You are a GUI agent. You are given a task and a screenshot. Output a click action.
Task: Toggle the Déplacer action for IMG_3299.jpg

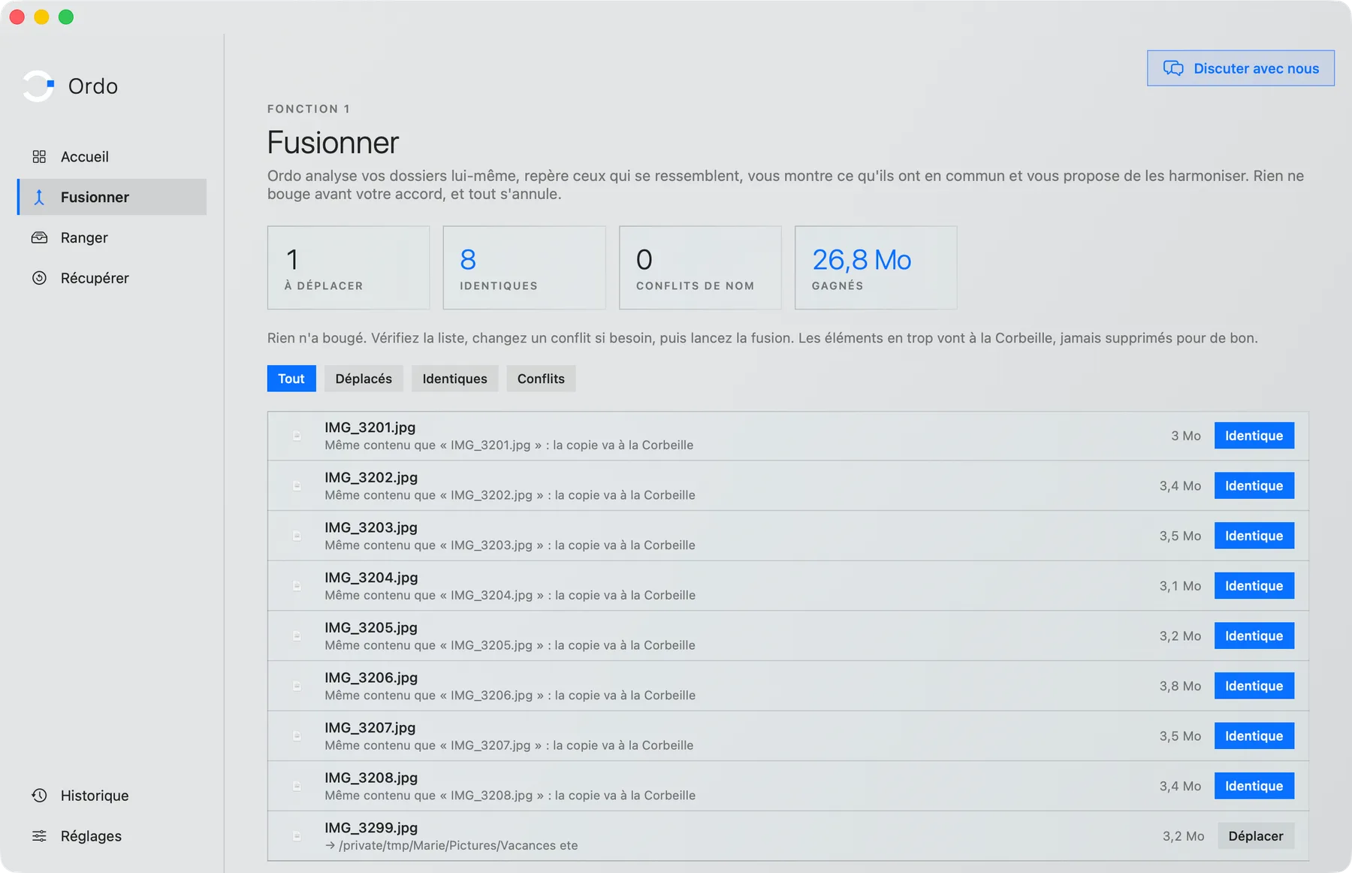click(1255, 836)
